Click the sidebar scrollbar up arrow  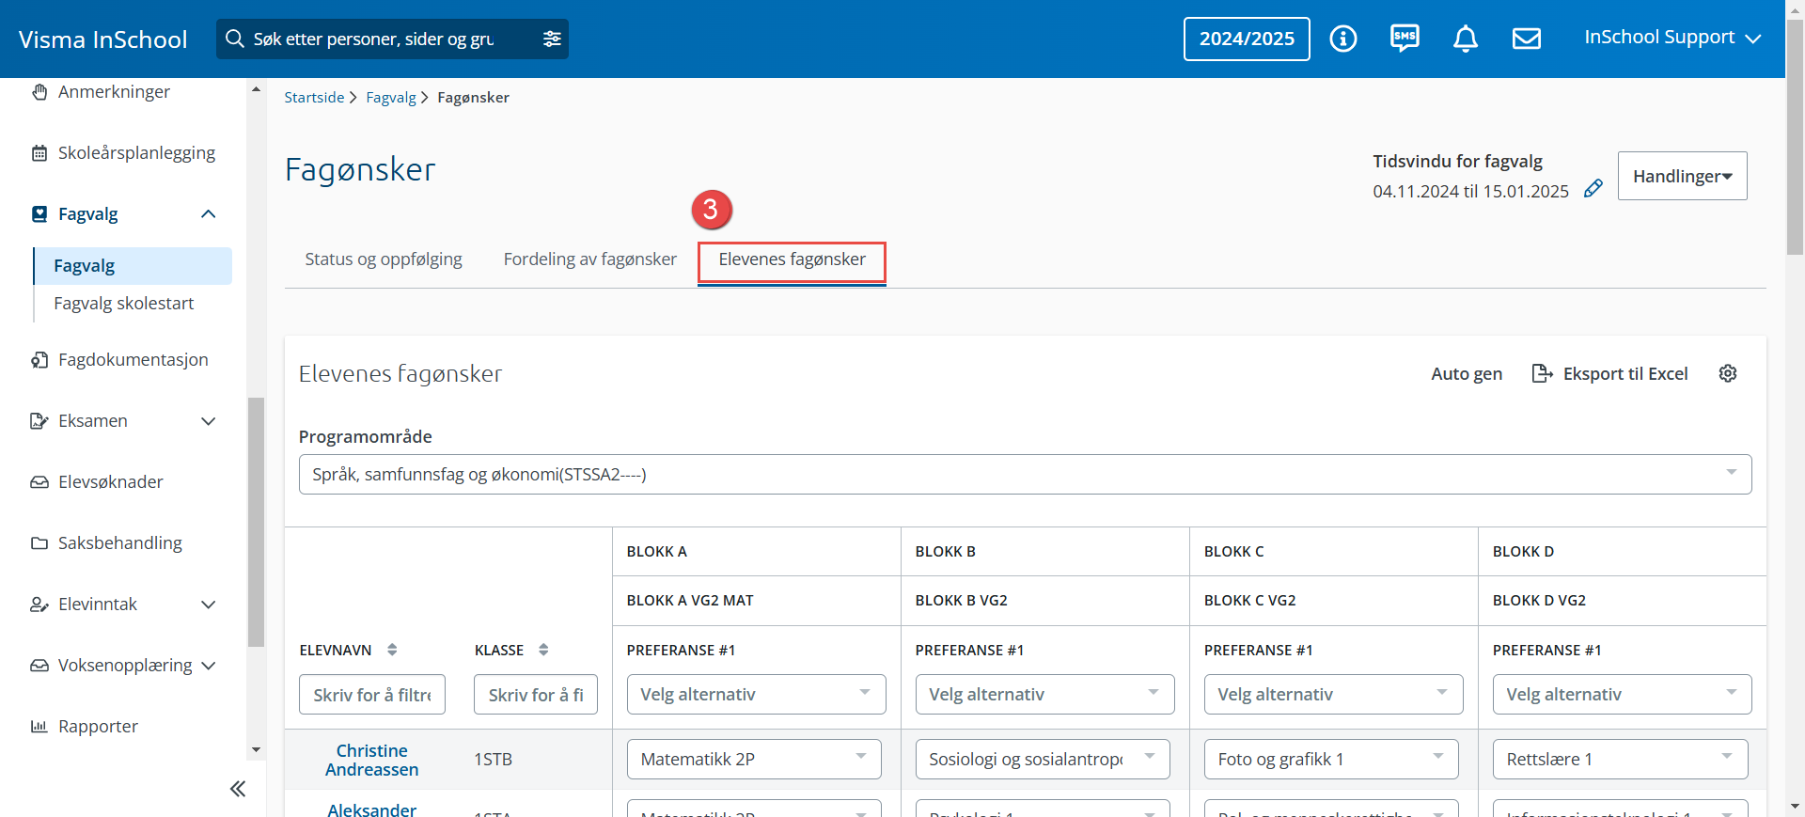pyautogui.click(x=256, y=88)
